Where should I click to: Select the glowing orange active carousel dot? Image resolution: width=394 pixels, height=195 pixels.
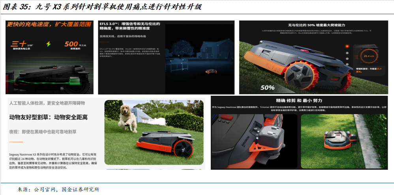tap(347, 46)
